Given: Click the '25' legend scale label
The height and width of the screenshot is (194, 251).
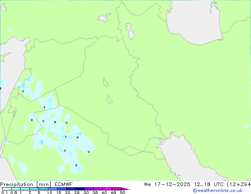Looking at the screenshot, I should (x=77, y=192).
